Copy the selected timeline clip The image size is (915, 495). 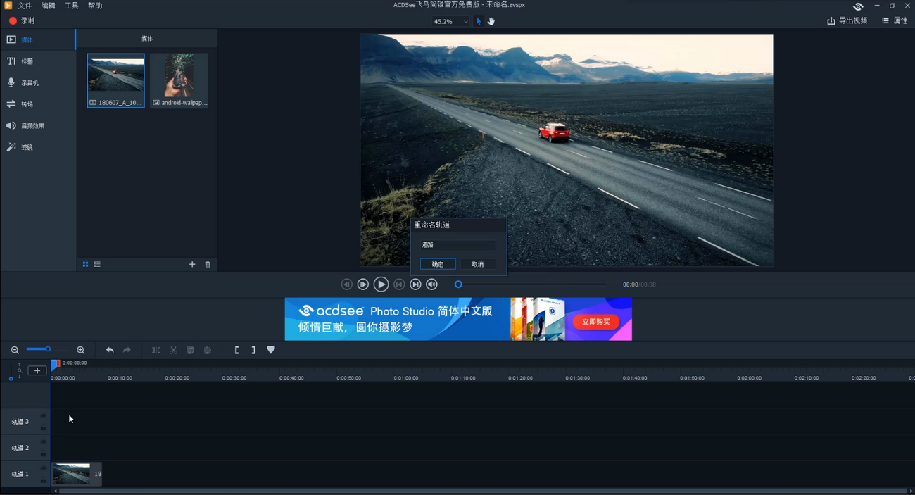[x=191, y=350]
